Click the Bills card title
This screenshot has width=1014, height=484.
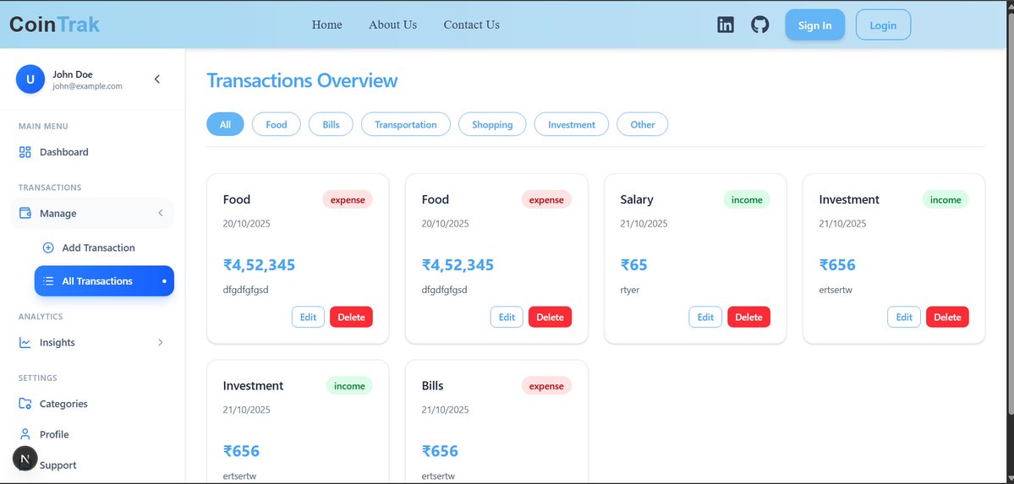433,386
